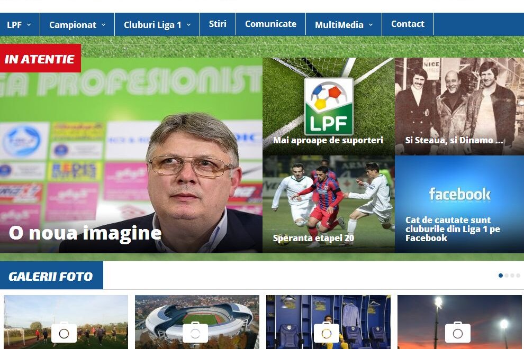Screen dimensions: 524x349
Task: Open the Contact page link
Action: pos(408,24)
